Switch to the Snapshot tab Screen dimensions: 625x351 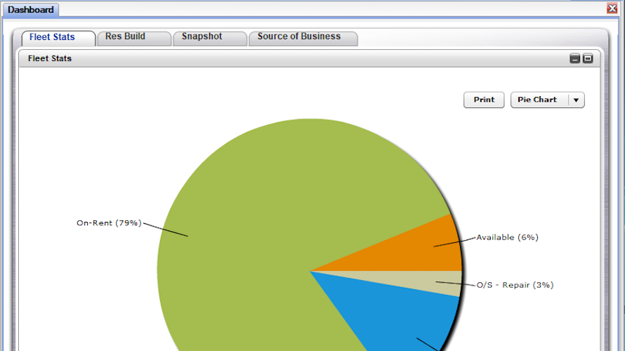[x=210, y=37]
